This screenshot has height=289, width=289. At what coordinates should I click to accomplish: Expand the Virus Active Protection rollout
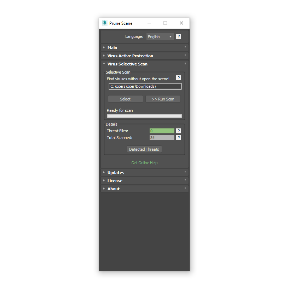click(144, 56)
